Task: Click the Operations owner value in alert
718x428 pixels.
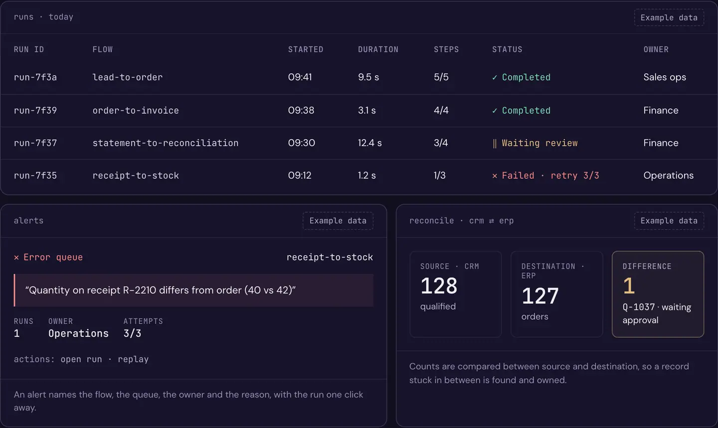Action: pos(78,333)
